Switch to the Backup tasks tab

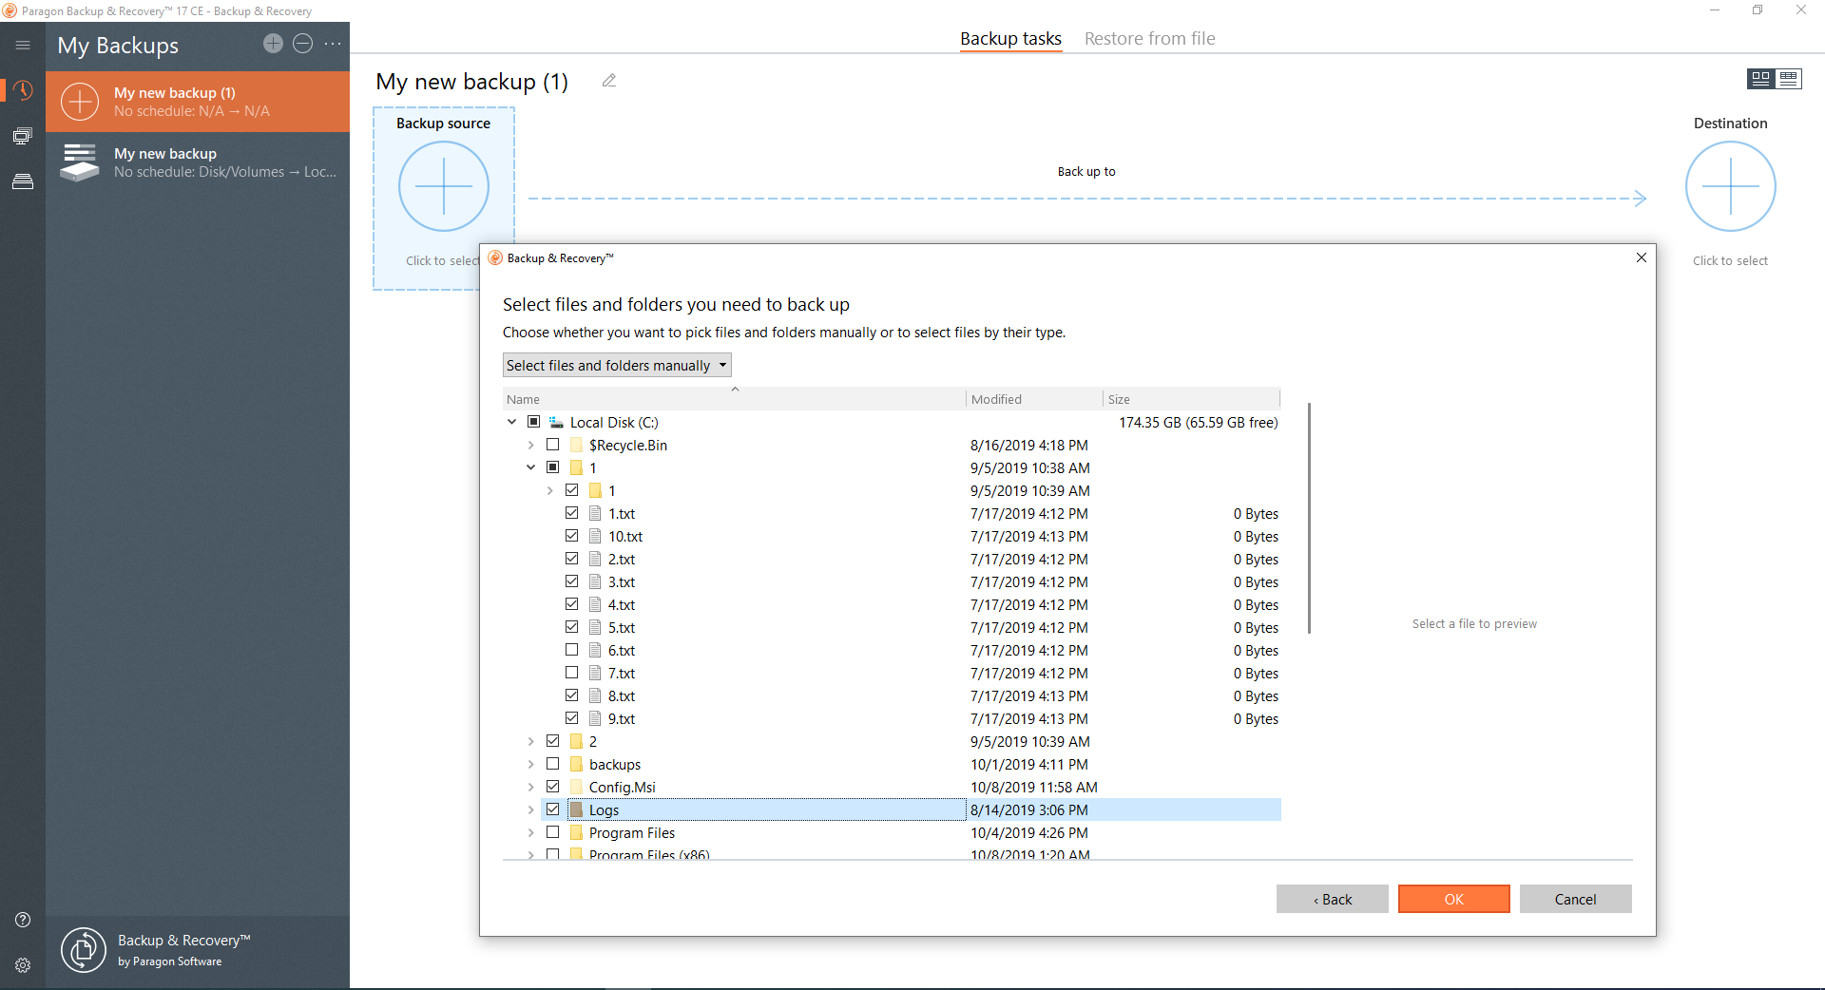pyautogui.click(x=1010, y=39)
